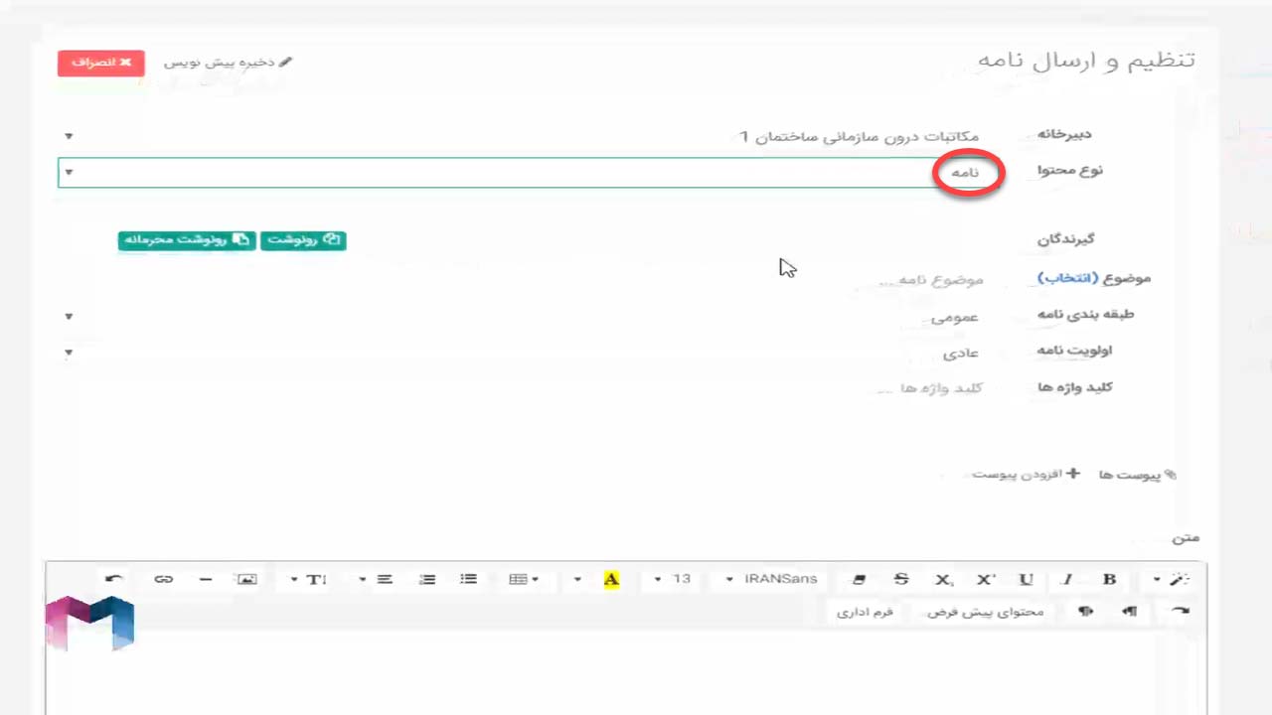1272x715 pixels.
Task: Click the red انصراف cancel button
Action: tap(101, 63)
